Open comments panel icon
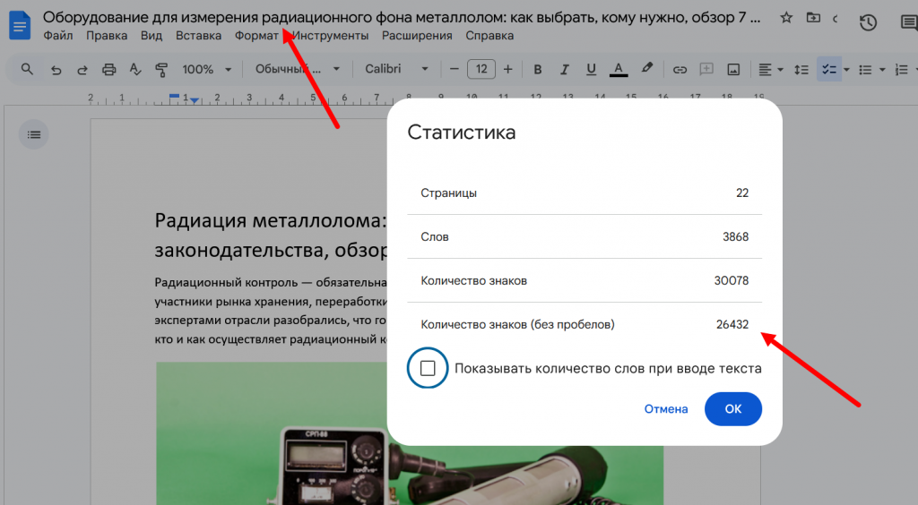The height and width of the screenshot is (505, 918). point(909,22)
